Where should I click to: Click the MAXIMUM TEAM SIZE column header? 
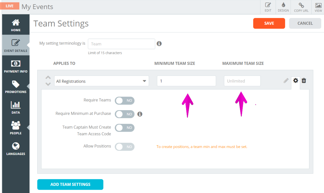[x=243, y=64]
